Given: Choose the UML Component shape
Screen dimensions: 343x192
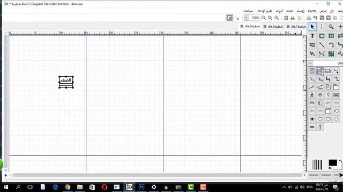Looking at the screenshot, I should 320,103.
